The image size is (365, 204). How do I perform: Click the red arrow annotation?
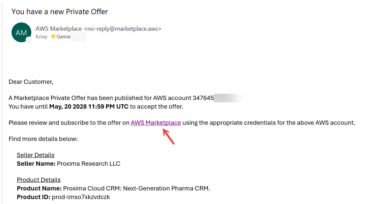[168, 136]
